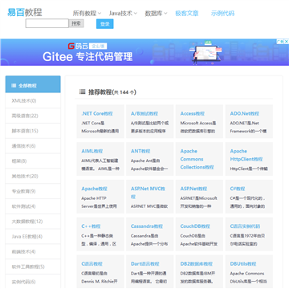Close the Gitee banner ad
The height and width of the screenshot is (289, 289).
(286, 42)
